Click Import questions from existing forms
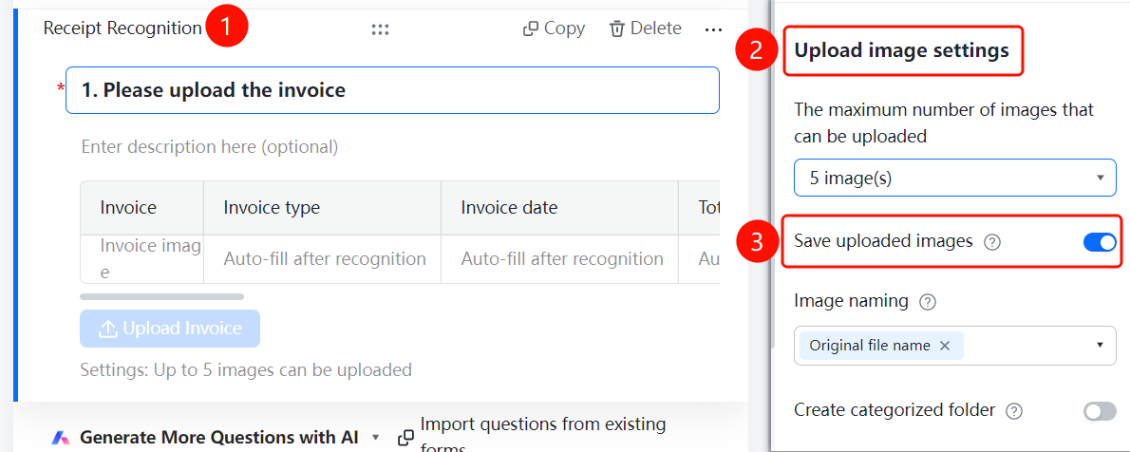This screenshot has height=452, width=1130. tap(542, 436)
